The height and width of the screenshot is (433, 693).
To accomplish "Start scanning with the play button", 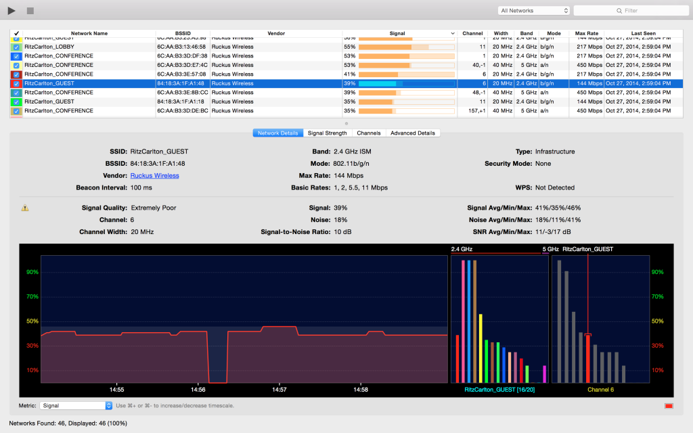I will 12,11.
